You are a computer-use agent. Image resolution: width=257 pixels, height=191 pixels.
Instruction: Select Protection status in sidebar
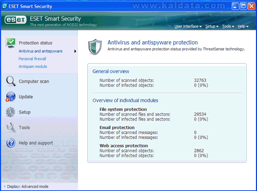click(35, 43)
